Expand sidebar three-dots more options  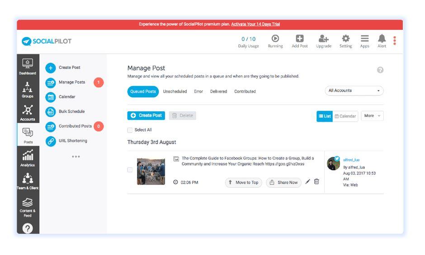[76, 157]
